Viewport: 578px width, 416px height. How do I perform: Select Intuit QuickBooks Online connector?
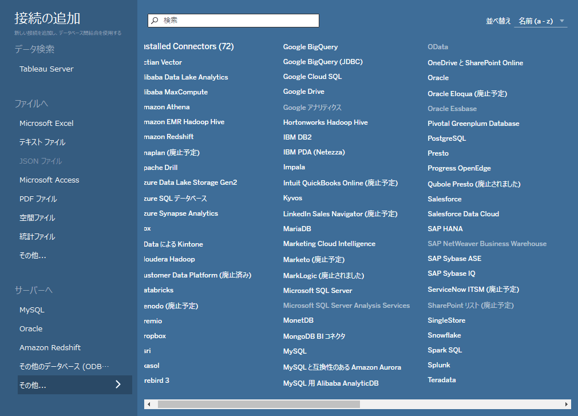[x=341, y=183]
